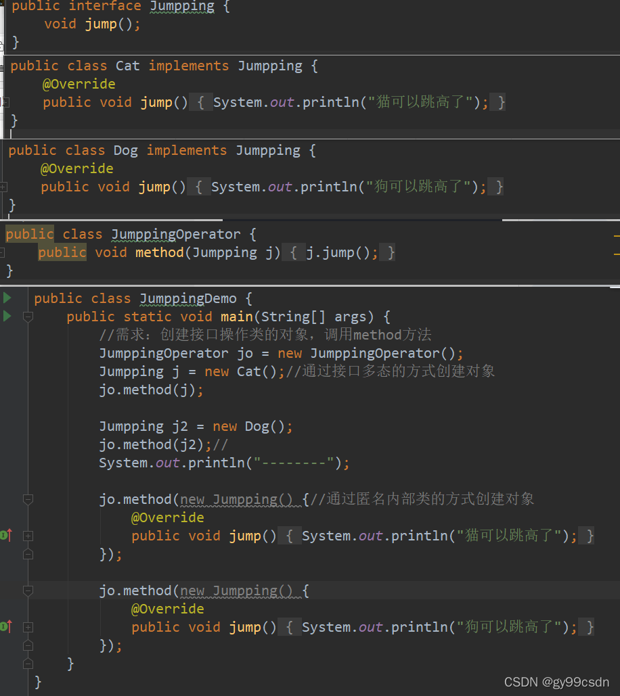
Task: Click implements keyword in Dog class declaration
Action: (187, 150)
